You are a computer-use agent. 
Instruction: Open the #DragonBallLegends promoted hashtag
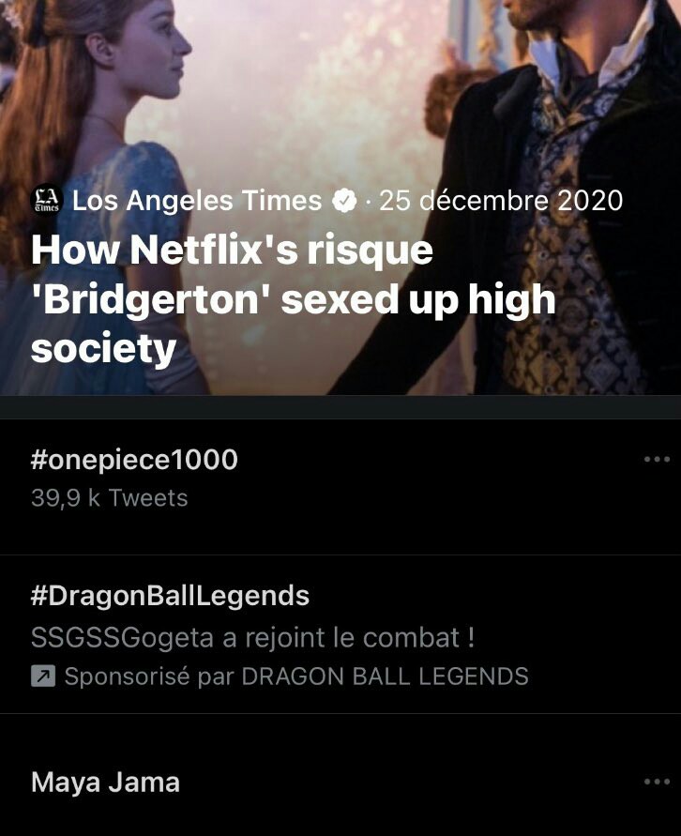point(170,595)
